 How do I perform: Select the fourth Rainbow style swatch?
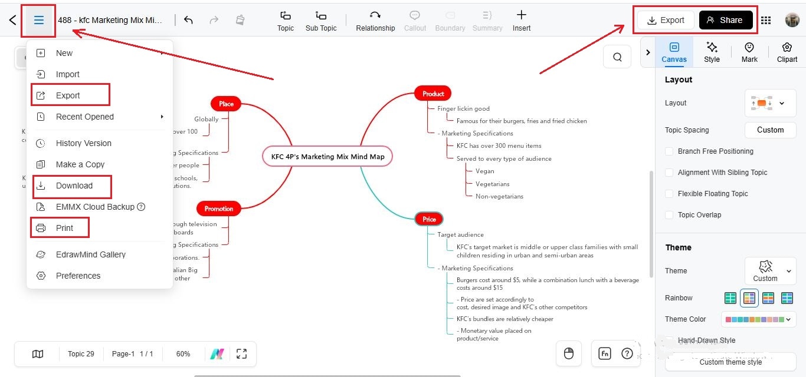[x=787, y=298]
